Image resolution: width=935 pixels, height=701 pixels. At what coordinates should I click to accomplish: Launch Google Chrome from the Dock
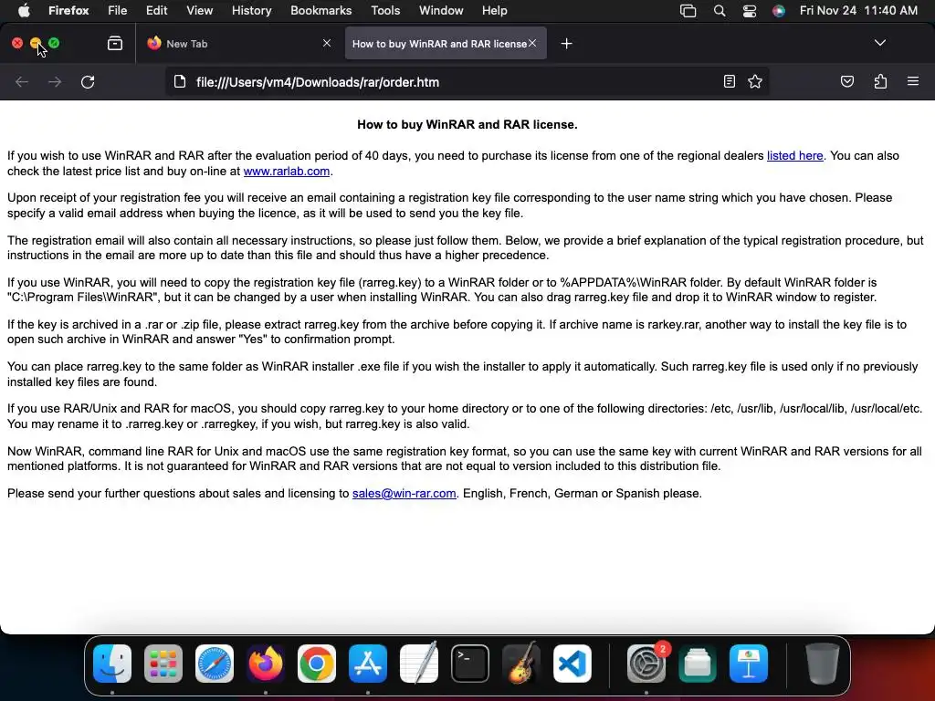click(317, 663)
